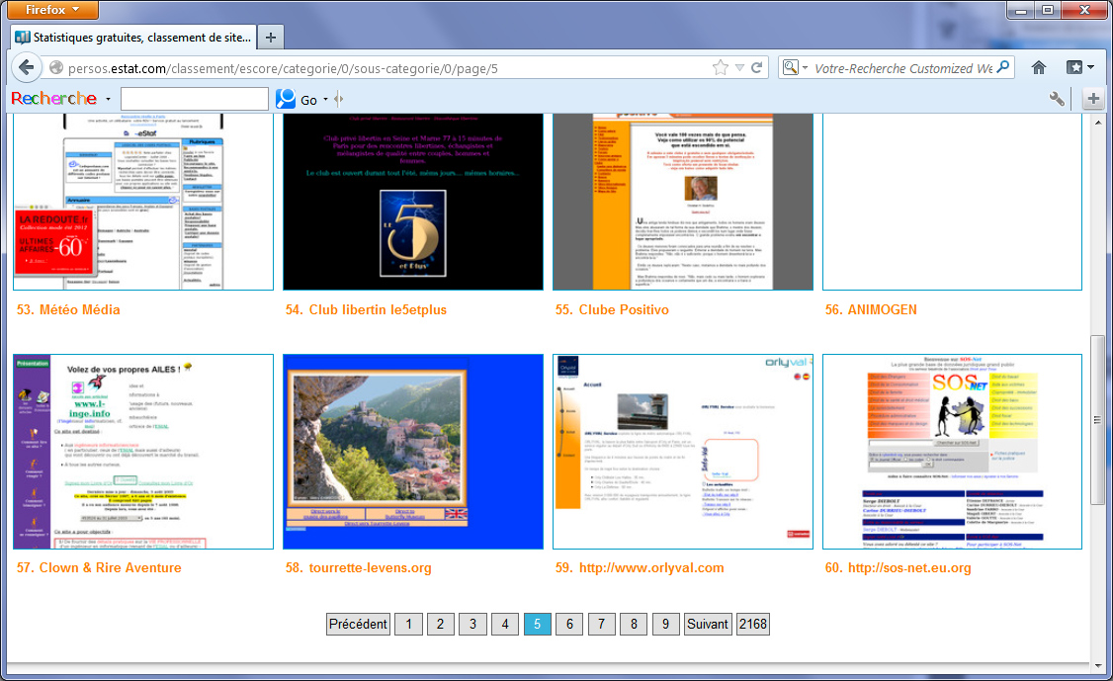The image size is (1113, 681).
Task: Go to results page 7
Action: 601,625
